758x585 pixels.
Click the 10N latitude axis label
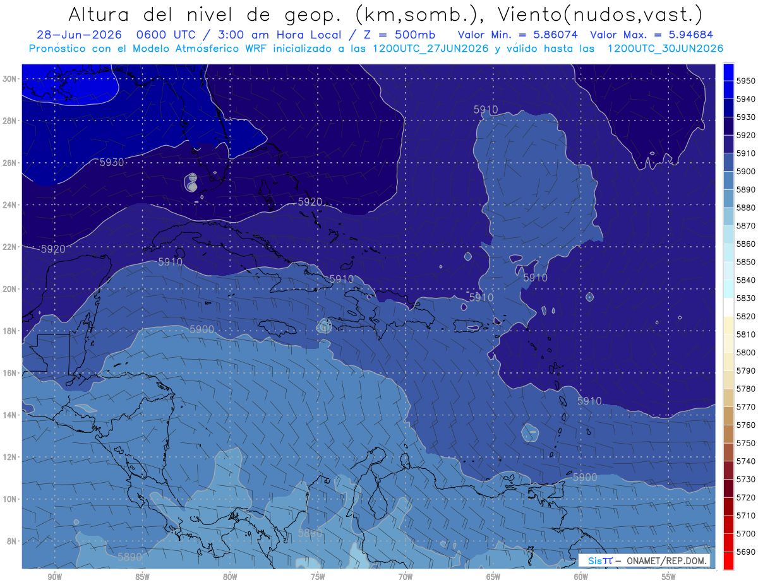click(10, 499)
